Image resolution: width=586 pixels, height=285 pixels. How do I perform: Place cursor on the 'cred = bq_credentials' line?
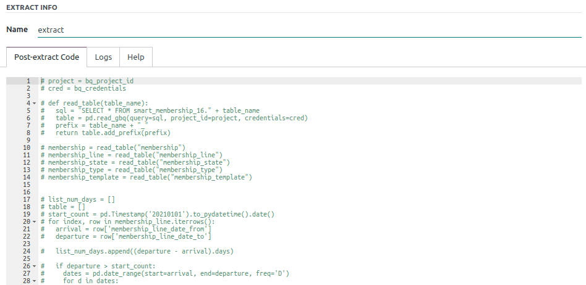pos(87,88)
